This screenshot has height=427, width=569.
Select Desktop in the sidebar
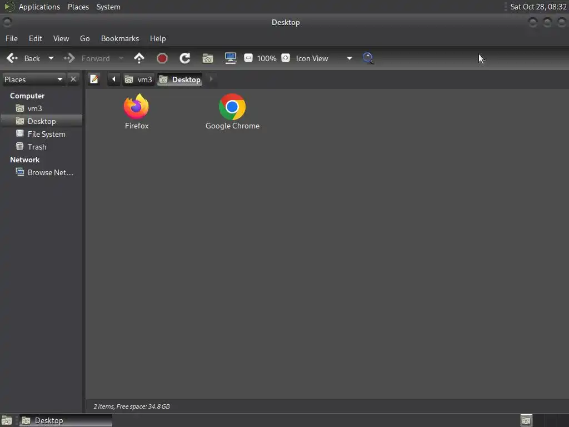(x=41, y=121)
